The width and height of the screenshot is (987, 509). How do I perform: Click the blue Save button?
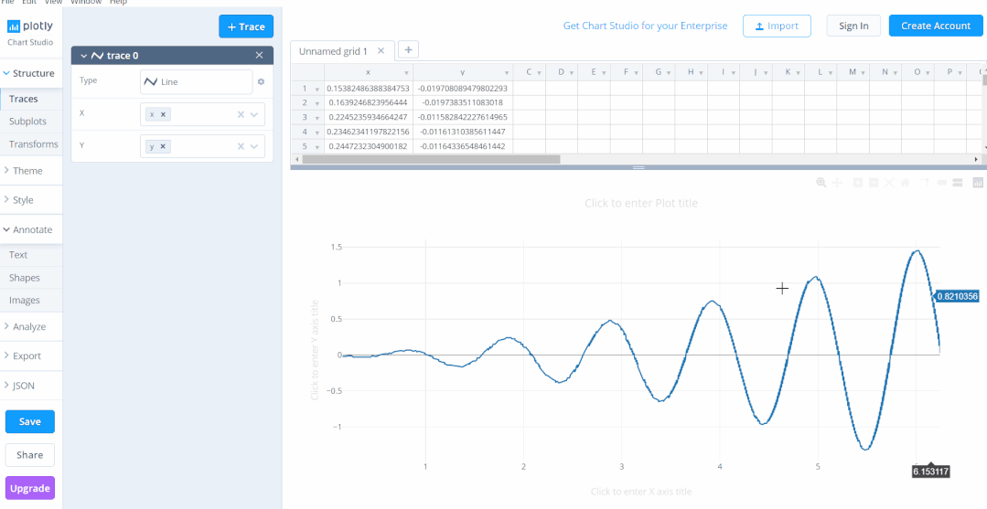click(29, 422)
